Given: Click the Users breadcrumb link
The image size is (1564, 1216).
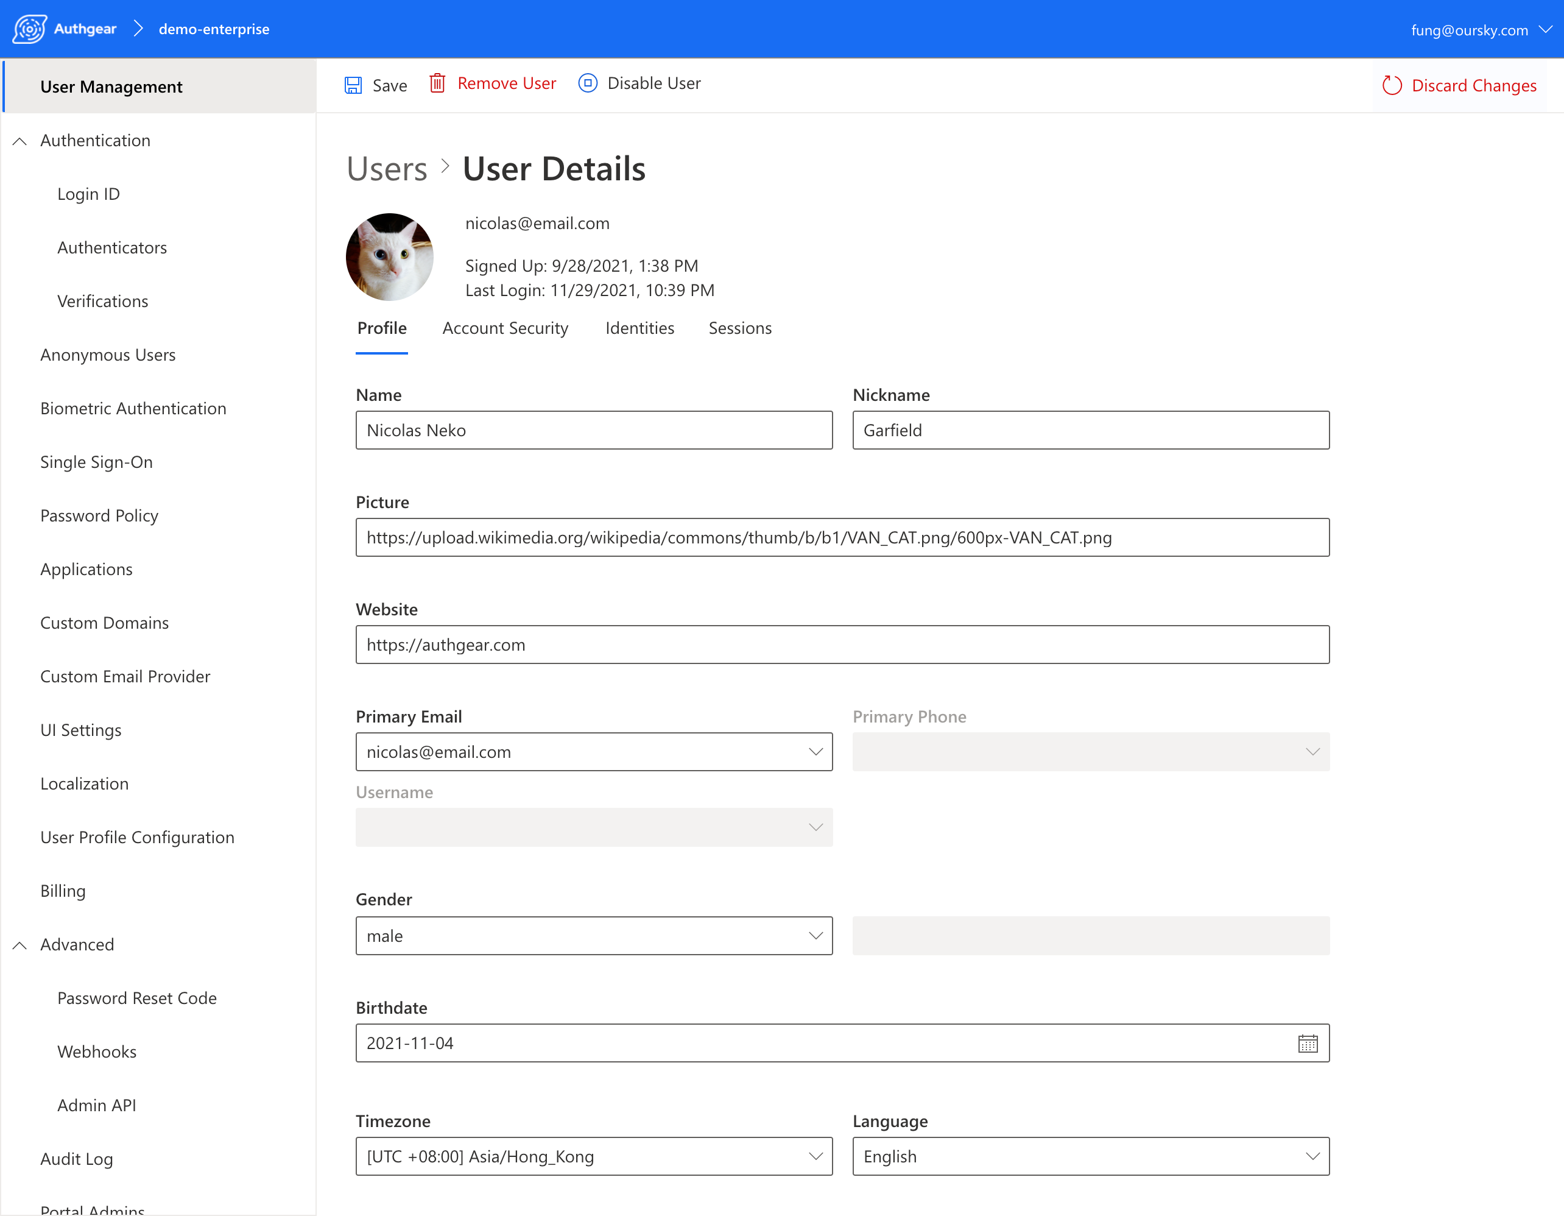Looking at the screenshot, I should point(387,169).
